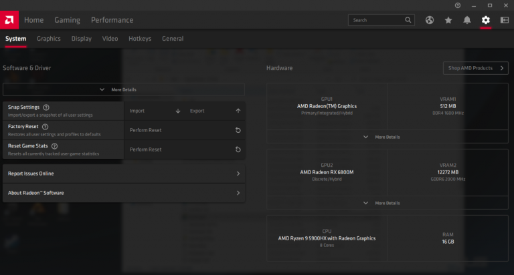Show Snap Settings help tooltip icon
Image resolution: width=514 pixels, height=275 pixels.
tap(46, 107)
